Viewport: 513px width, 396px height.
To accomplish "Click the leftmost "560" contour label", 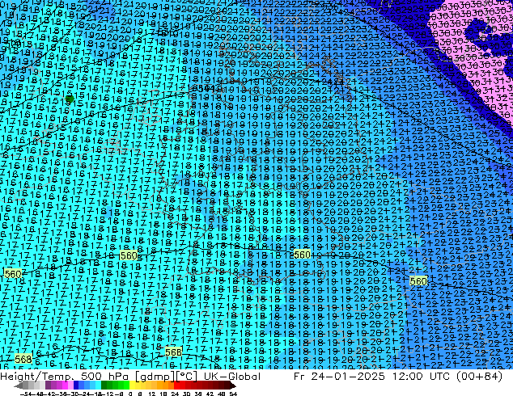I will [13, 274].
